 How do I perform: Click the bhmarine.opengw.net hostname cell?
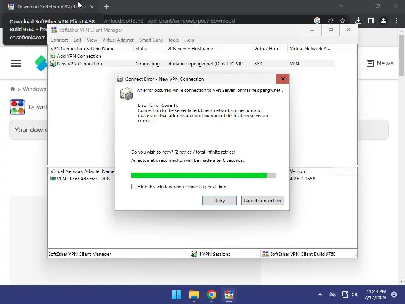click(207, 64)
